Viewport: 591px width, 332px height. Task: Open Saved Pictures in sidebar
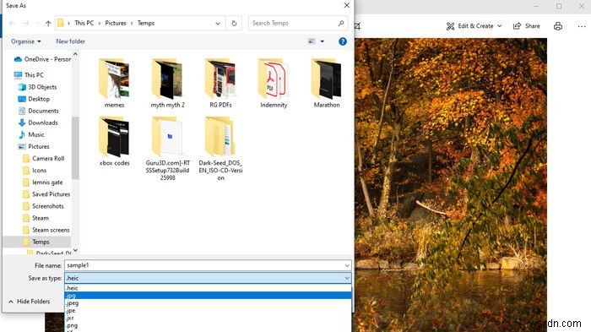coord(46,194)
